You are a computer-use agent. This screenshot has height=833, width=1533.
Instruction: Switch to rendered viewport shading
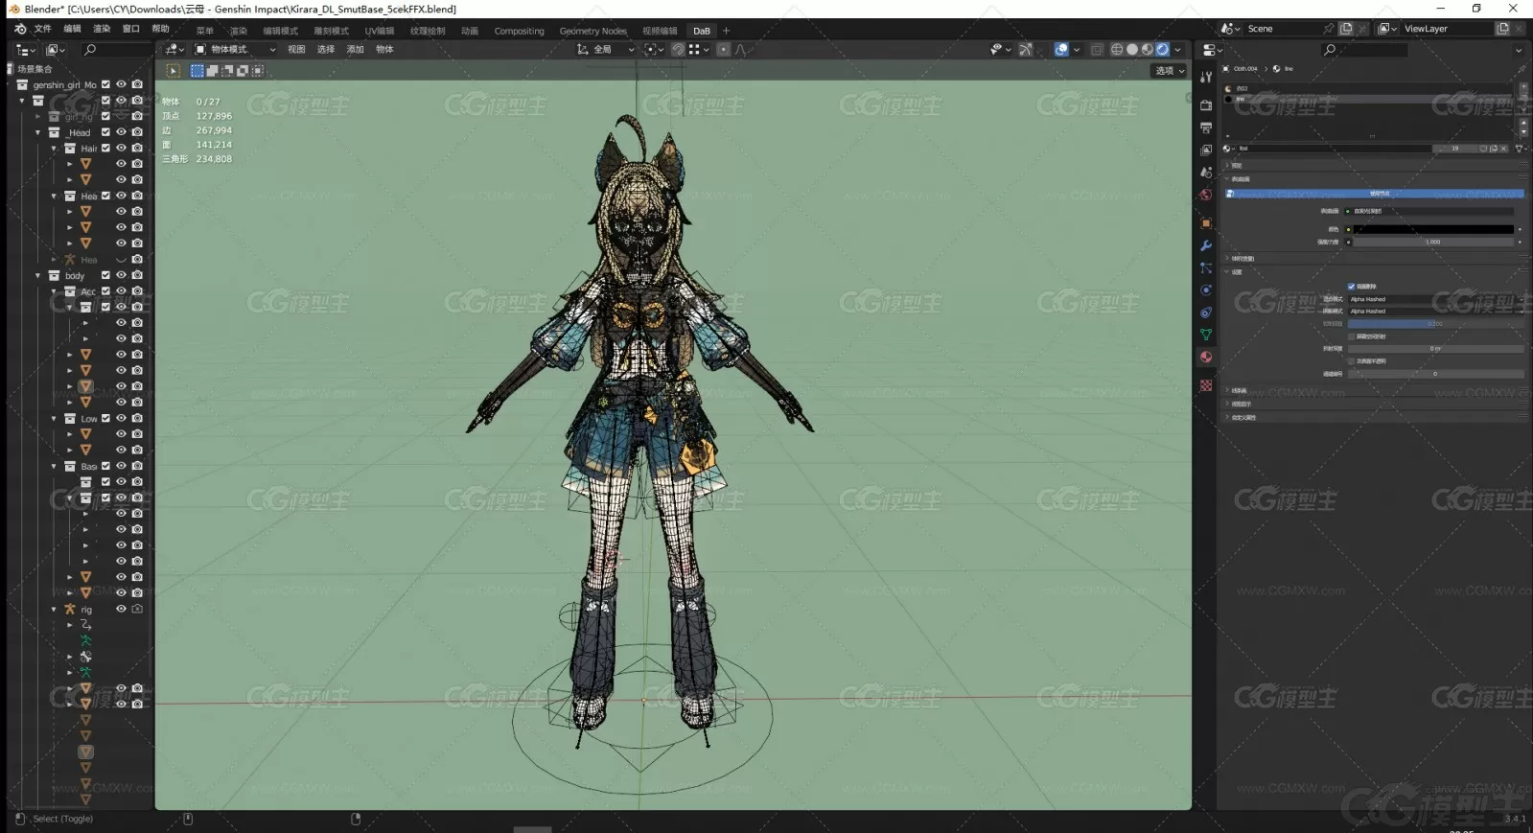coord(1162,49)
